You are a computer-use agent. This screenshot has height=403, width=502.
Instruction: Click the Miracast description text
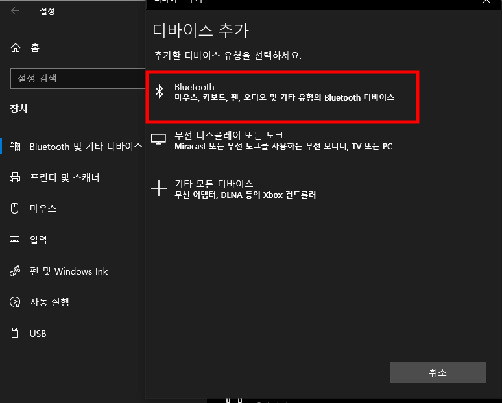click(x=283, y=147)
